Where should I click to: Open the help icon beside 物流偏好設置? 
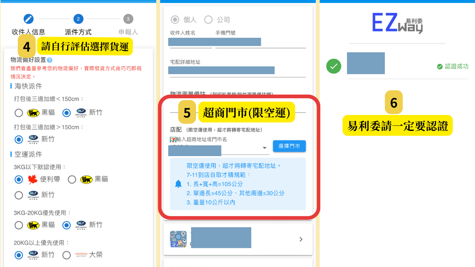point(49,60)
